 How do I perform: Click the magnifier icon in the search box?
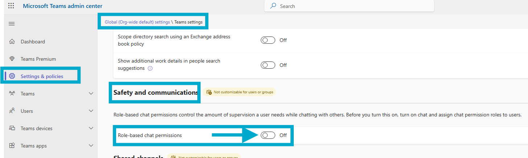pos(273,6)
